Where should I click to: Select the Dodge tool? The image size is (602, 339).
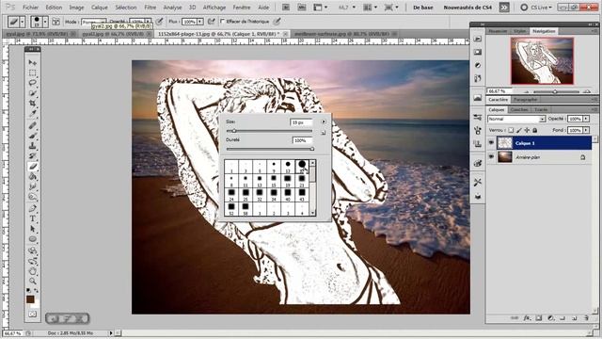33,197
